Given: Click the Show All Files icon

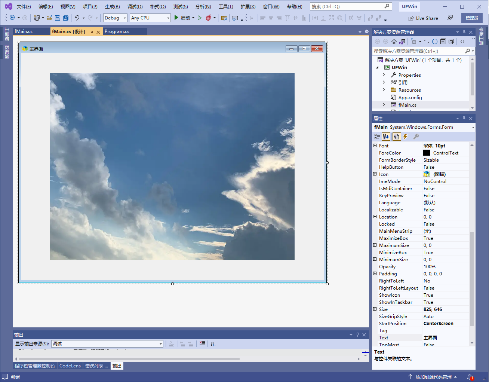Looking at the screenshot, I should click(x=451, y=42).
